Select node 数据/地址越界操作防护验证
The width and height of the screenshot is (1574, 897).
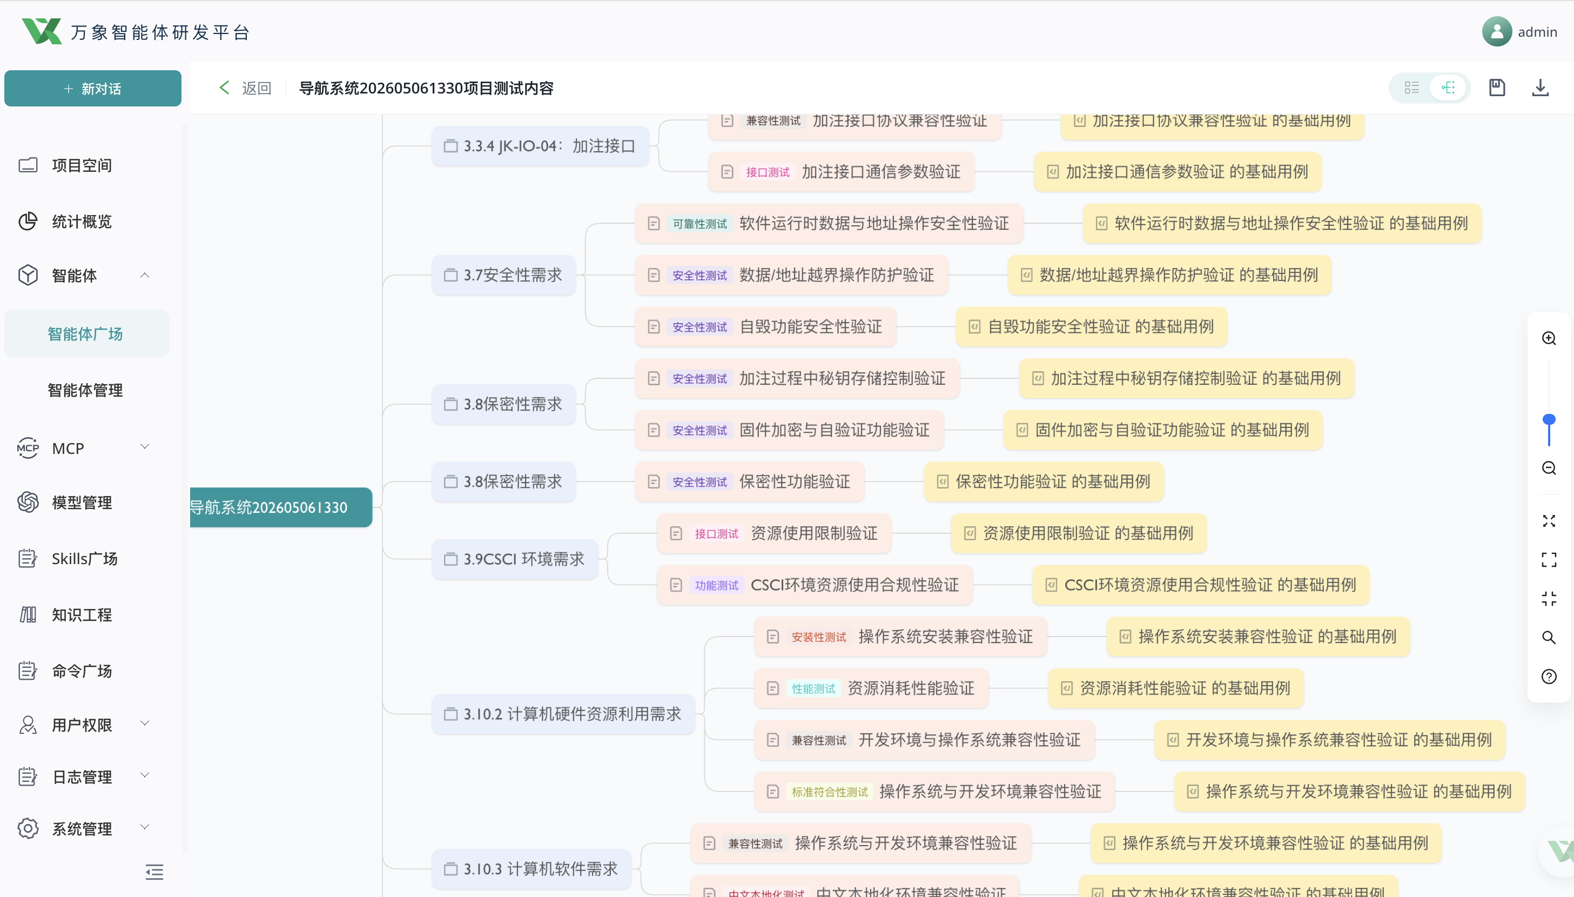pyautogui.click(x=791, y=275)
